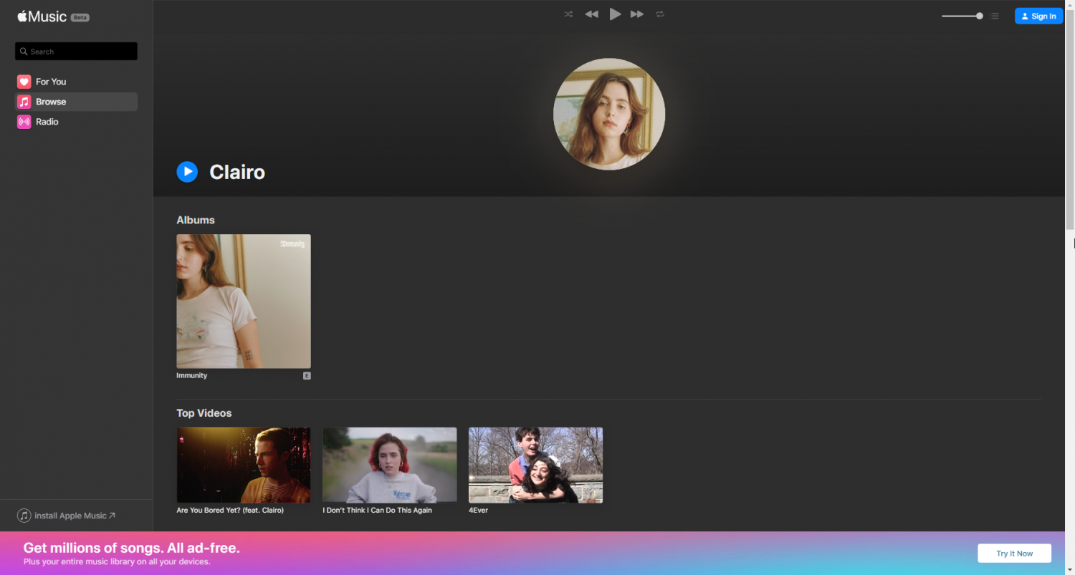Click the Radio broadcast icon
This screenshot has width=1075, height=575.
point(24,122)
